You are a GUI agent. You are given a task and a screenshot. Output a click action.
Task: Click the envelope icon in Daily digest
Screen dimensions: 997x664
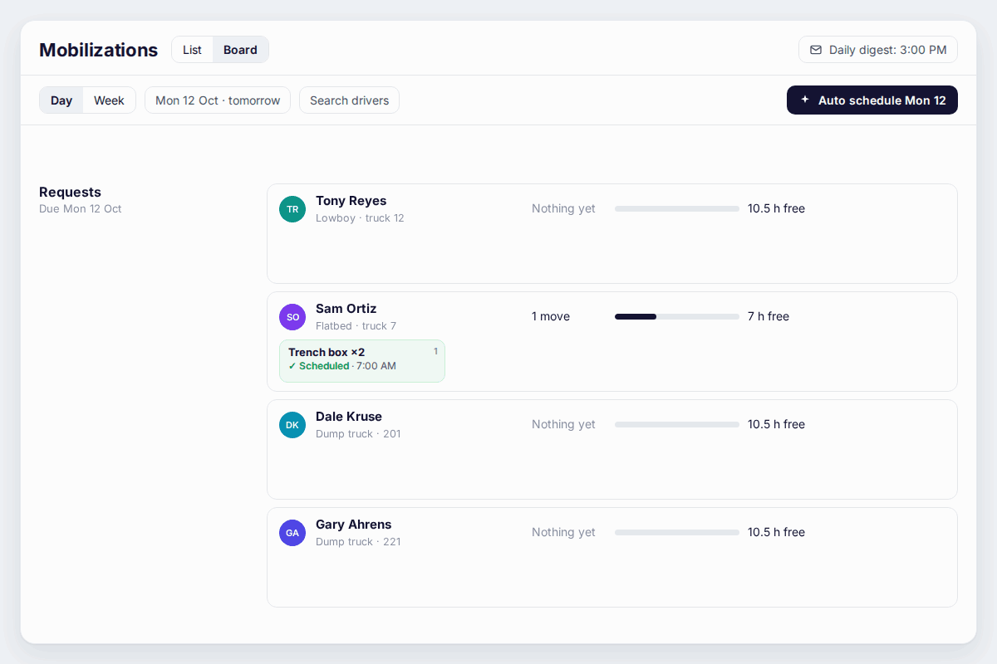pyautogui.click(x=816, y=50)
